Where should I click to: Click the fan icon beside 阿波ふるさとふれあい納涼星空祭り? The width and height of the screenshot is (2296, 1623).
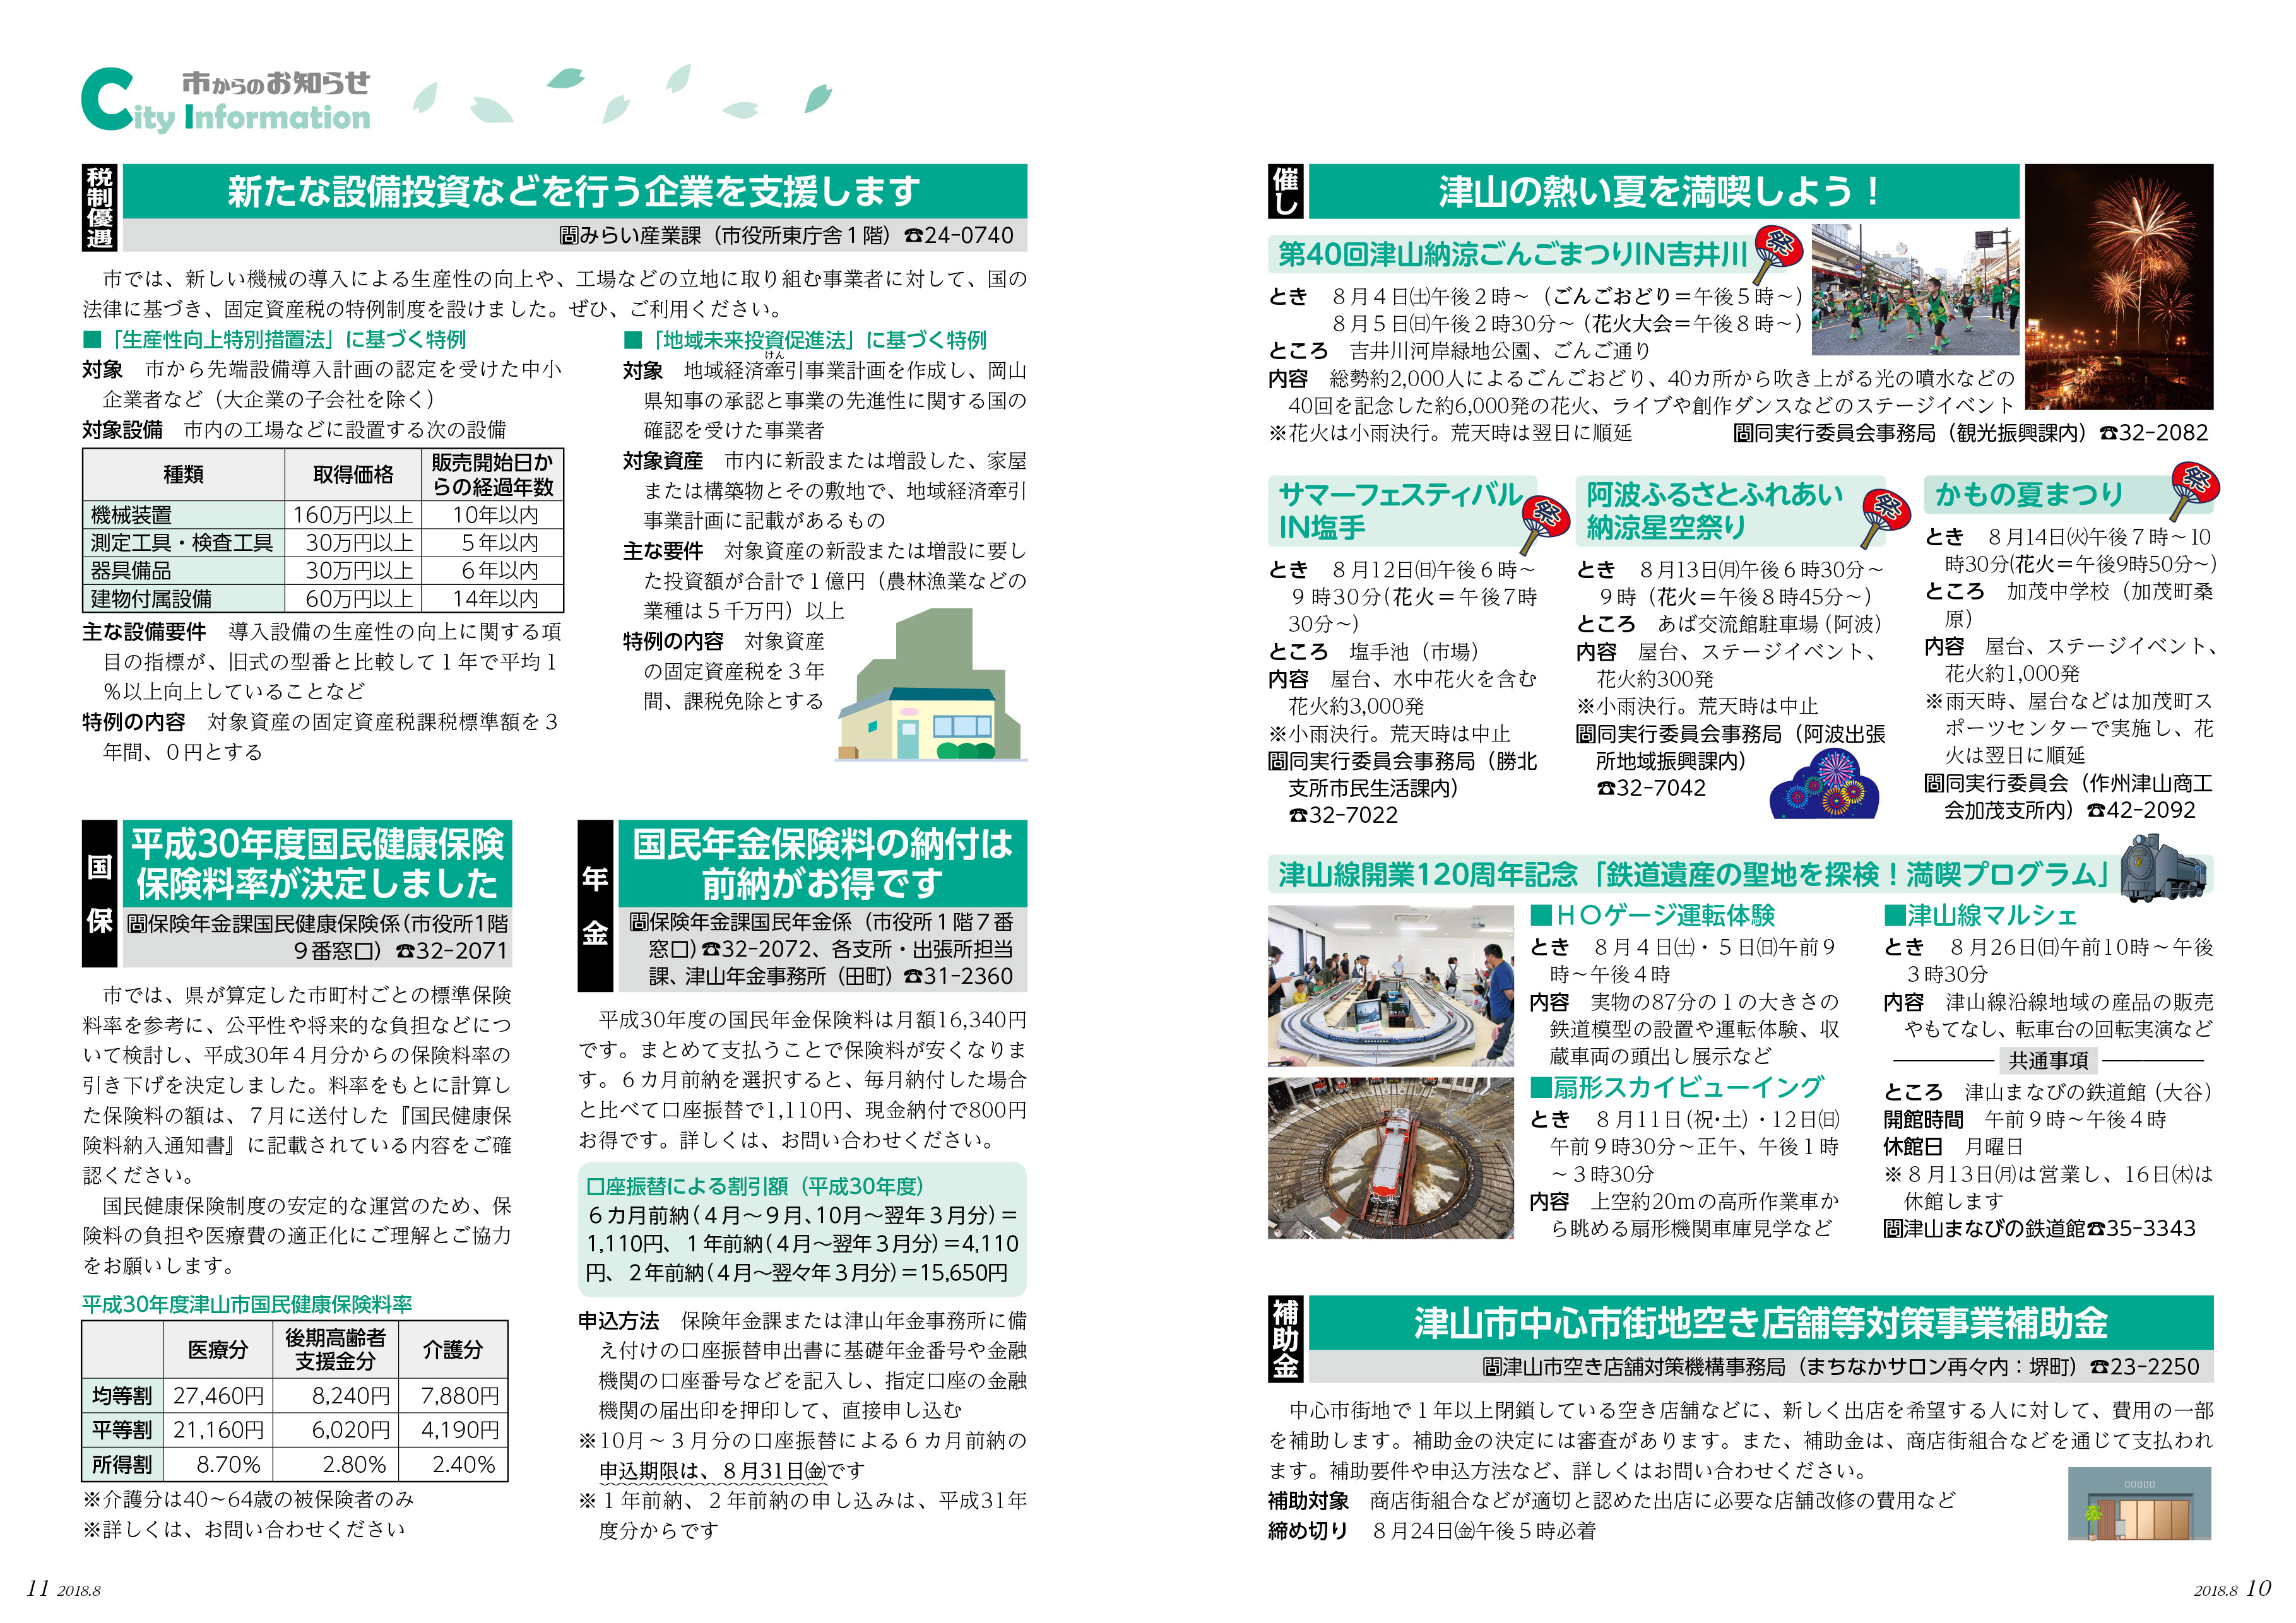pyautogui.click(x=1885, y=519)
